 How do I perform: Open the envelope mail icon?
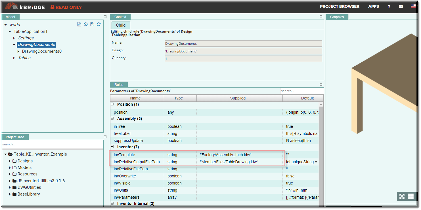click(401, 6)
